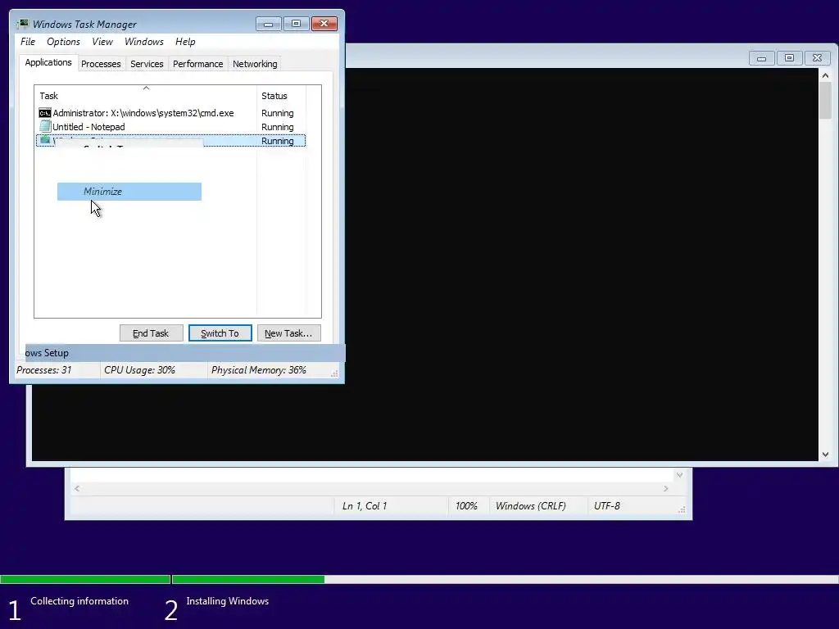Click the Installing Windows progress bar

click(505, 579)
